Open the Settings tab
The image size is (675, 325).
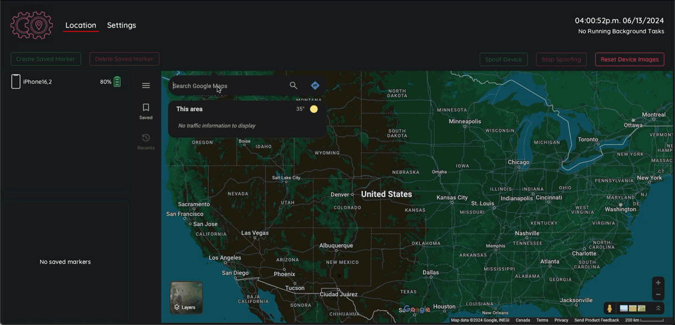(x=121, y=25)
